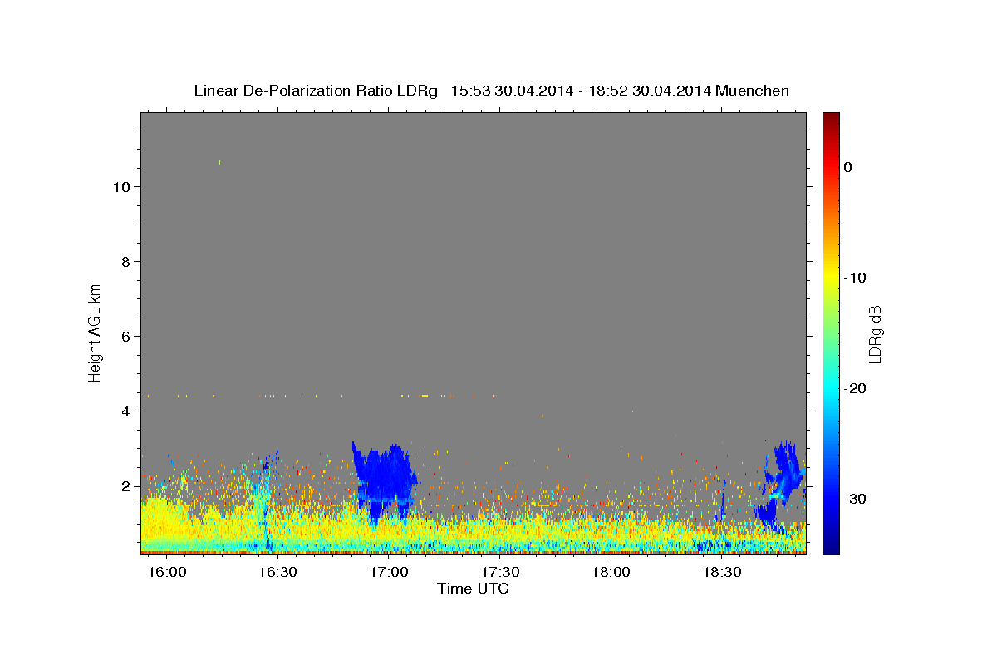Click the 16:00 time tick label
This screenshot has width=997, height=665.
[x=168, y=572]
